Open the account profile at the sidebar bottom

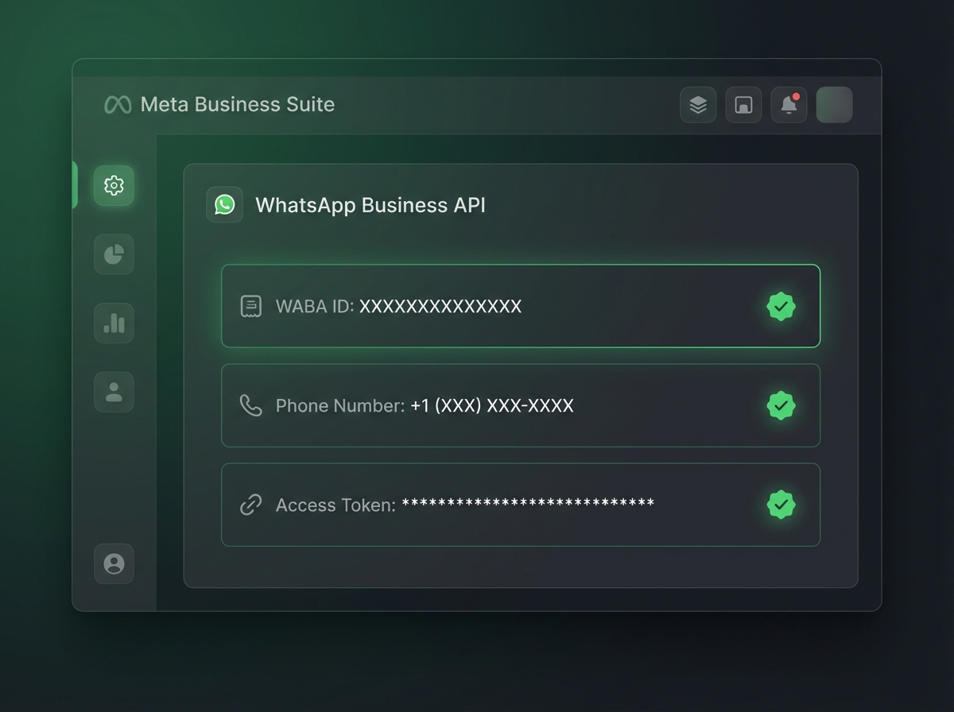coord(114,564)
